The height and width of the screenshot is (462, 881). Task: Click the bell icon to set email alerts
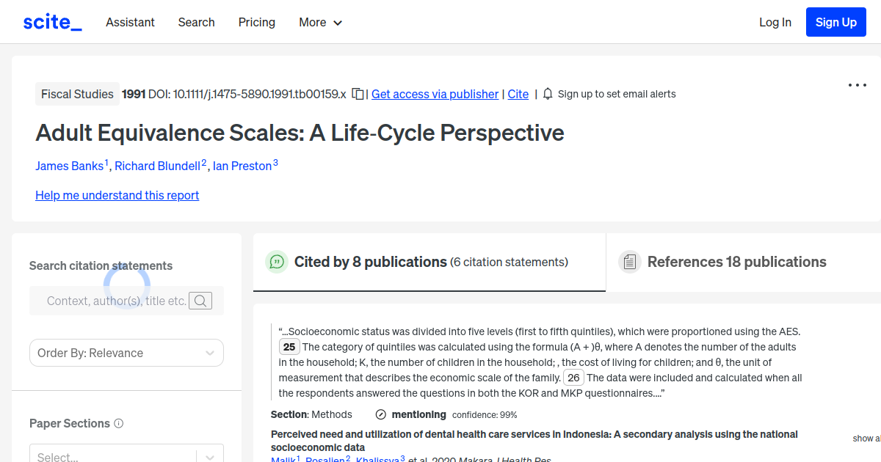click(548, 94)
